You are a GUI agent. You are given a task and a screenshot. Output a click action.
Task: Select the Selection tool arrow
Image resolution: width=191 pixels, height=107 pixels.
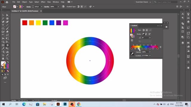3,15
